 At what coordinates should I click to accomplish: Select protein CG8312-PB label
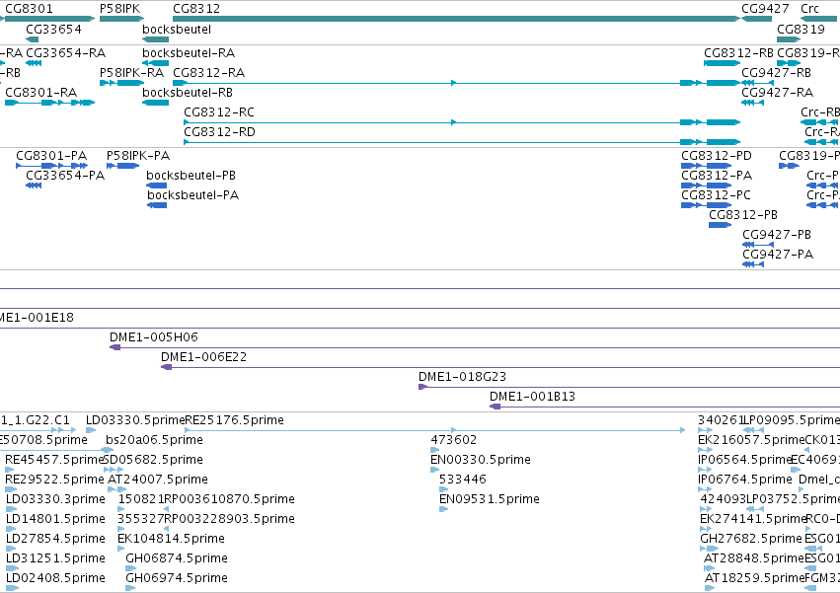tap(743, 215)
